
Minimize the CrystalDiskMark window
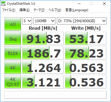point(79,4)
